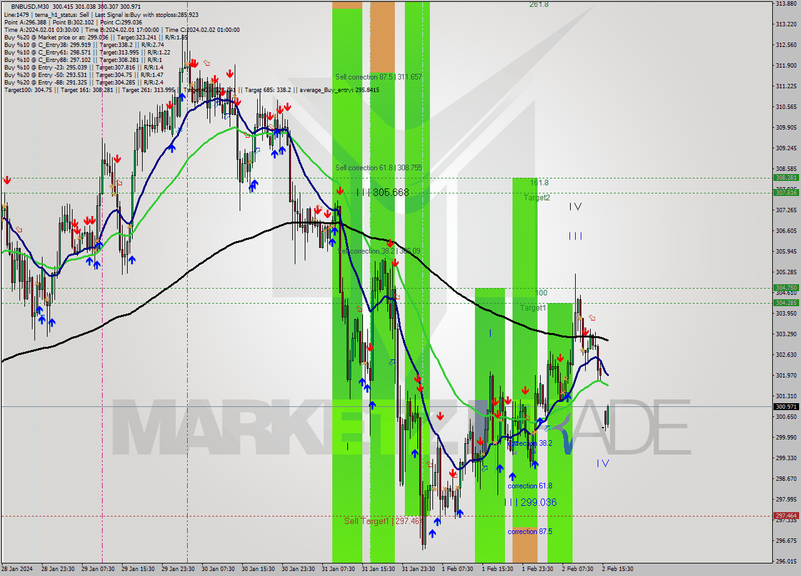Click the 299.330 price axis label
Image resolution: width=801 pixels, height=576 pixels.
[x=786, y=458]
